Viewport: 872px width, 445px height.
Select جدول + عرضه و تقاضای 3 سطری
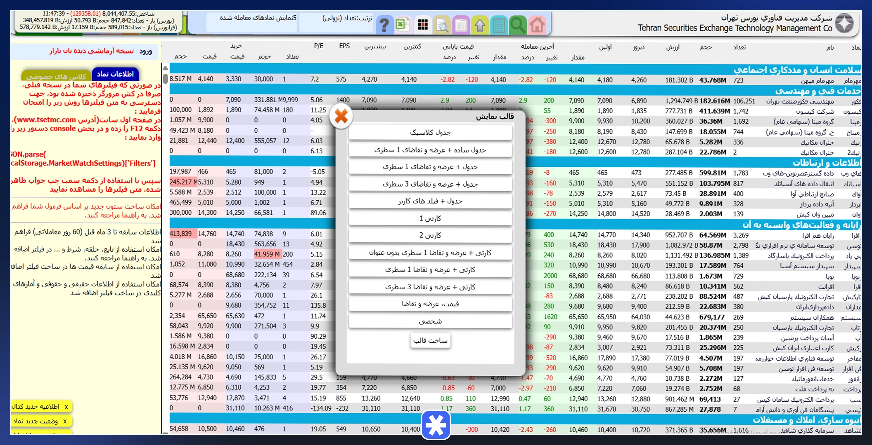click(430, 184)
